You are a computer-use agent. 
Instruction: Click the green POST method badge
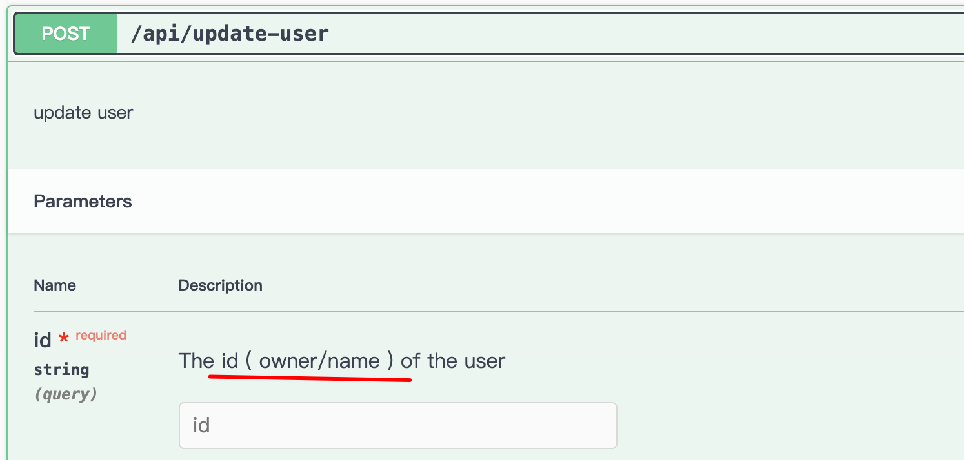pyautogui.click(x=66, y=34)
